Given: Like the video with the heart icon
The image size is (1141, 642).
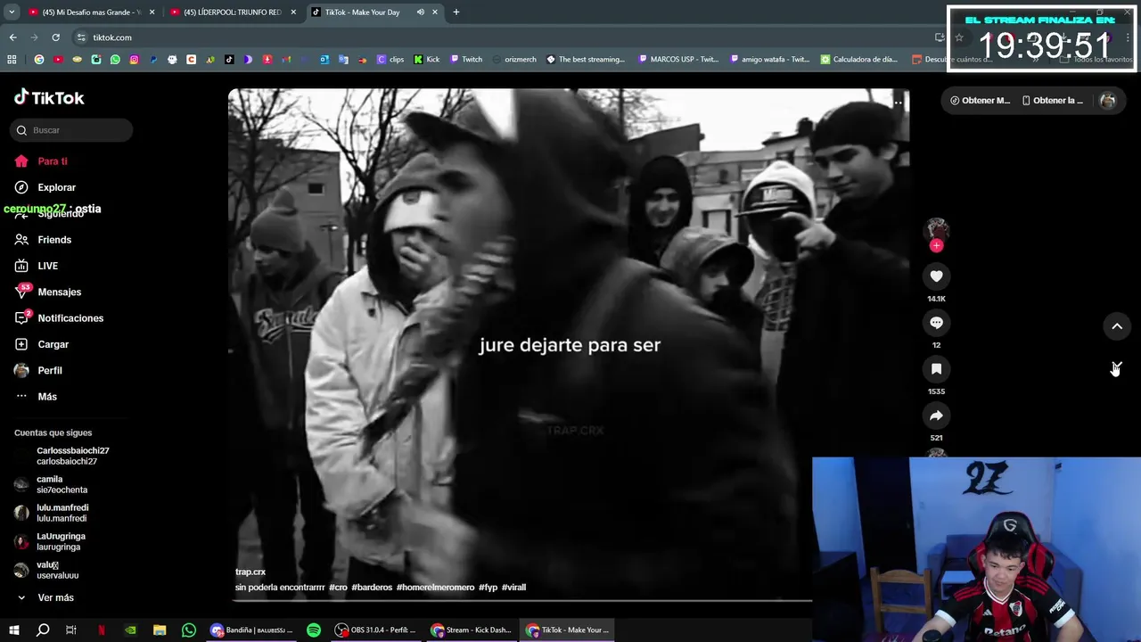Looking at the screenshot, I should pos(936,276).
